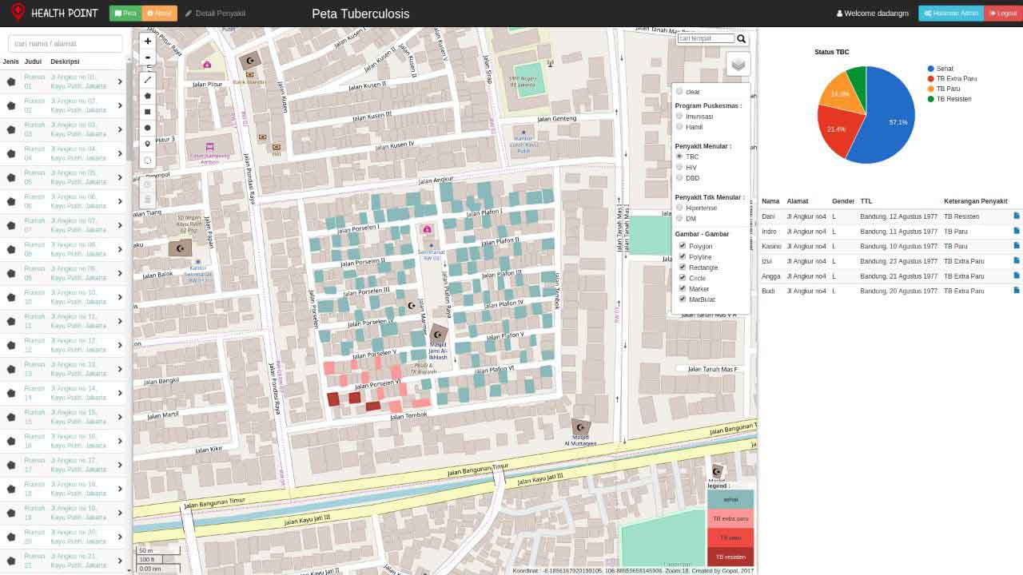Expand the Rumah 01 list entry
The height and width of the screenshot is (575, 1023).
click(x=120, y=81)
